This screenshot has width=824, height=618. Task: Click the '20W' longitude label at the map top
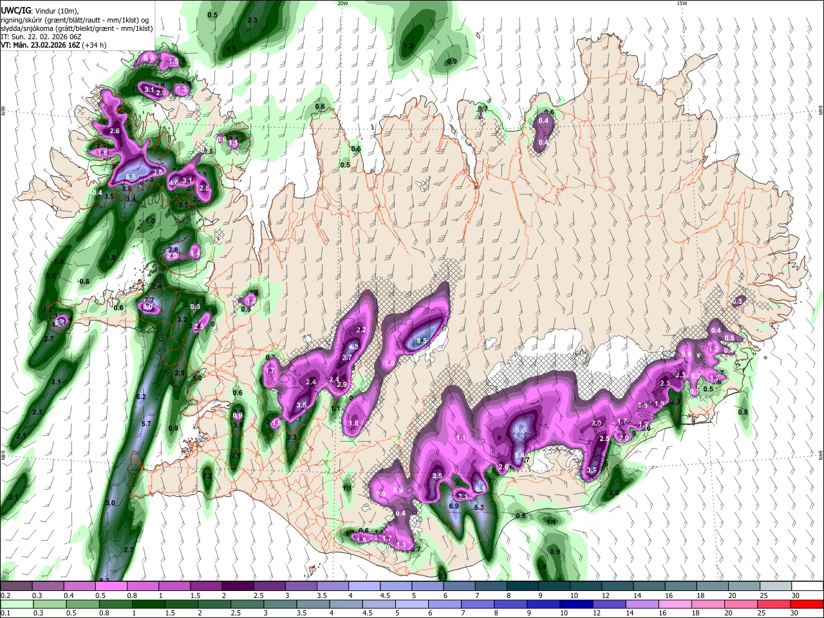342,3
